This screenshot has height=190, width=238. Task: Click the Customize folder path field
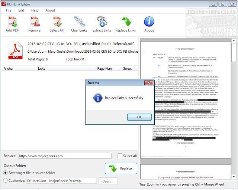coord(62,181)
